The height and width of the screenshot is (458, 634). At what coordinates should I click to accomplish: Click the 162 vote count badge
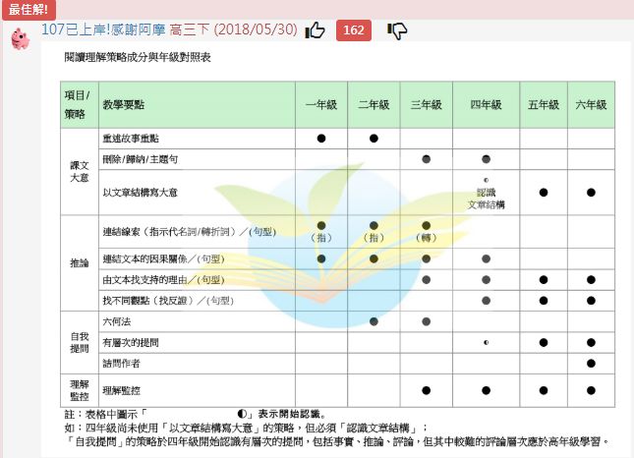[x=354, y=30]
